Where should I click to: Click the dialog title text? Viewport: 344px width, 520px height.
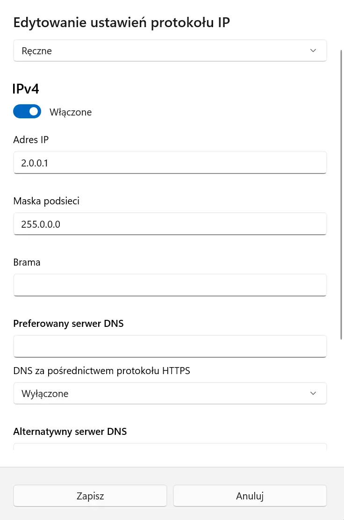click(x=121, y=22)
